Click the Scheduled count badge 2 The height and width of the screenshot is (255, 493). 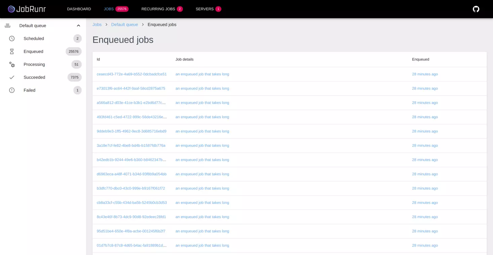coord(77,39)
